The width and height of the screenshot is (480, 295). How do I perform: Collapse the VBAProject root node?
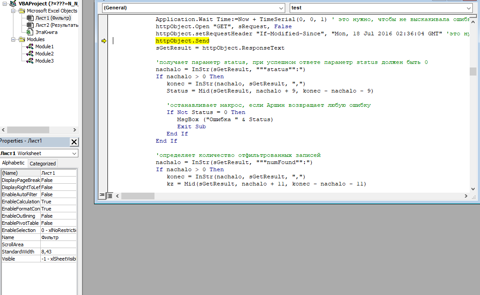tap(4, 4)
